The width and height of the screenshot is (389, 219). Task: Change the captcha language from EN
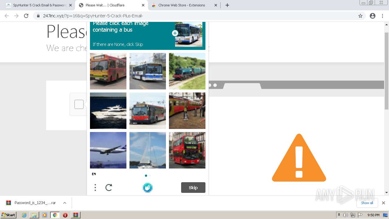[94, 174]
